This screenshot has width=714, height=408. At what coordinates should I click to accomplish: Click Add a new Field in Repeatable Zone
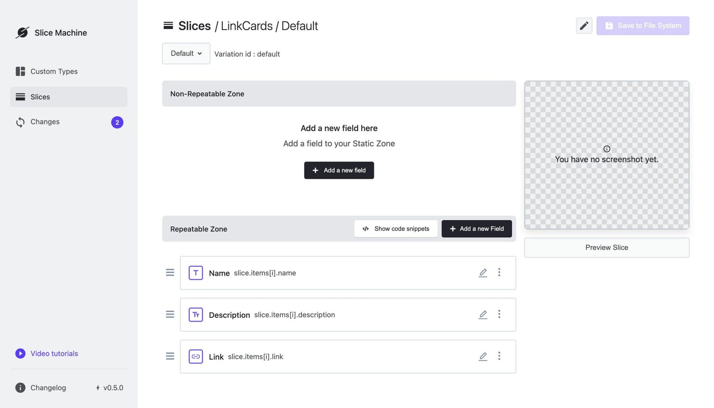pyautogui.click(x=477, y=229)
